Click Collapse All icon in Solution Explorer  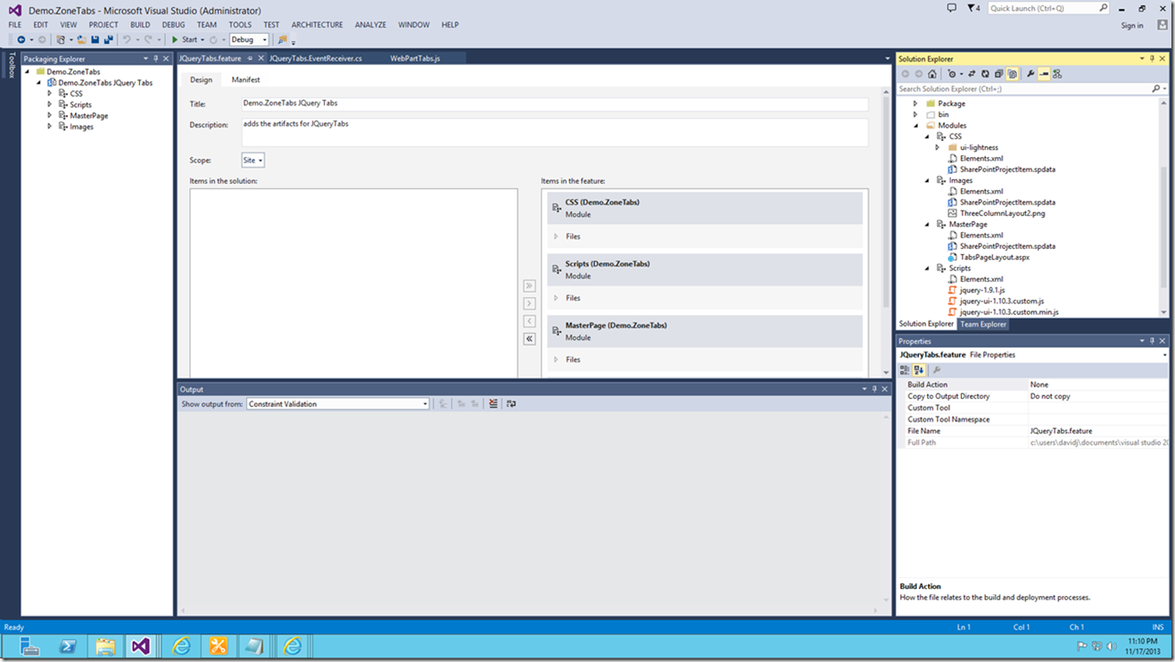pyautogui.click(x=998, y=74)
